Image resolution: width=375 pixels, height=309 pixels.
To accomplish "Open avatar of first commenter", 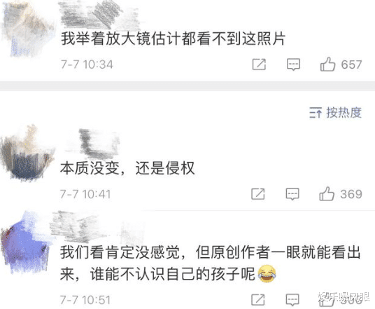I will [x=27, y=29].
